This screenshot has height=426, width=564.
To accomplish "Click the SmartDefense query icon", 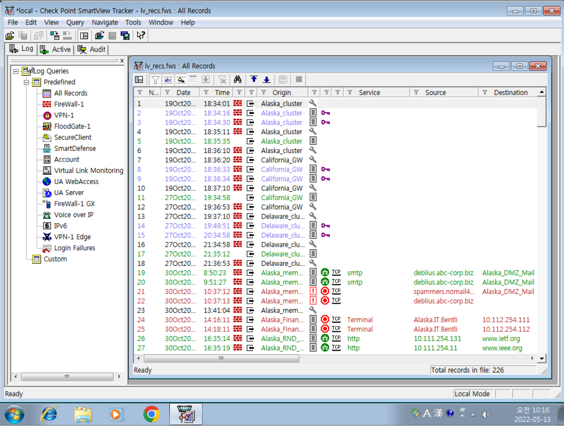I will [x=47, y=149].
